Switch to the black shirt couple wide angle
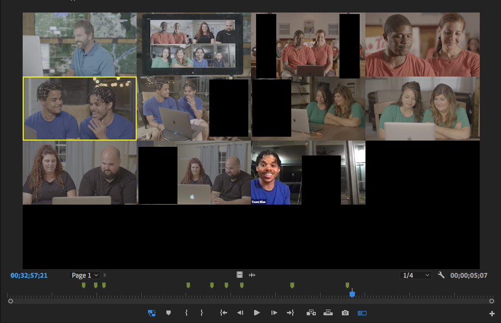501x323 pixels. 194,172
